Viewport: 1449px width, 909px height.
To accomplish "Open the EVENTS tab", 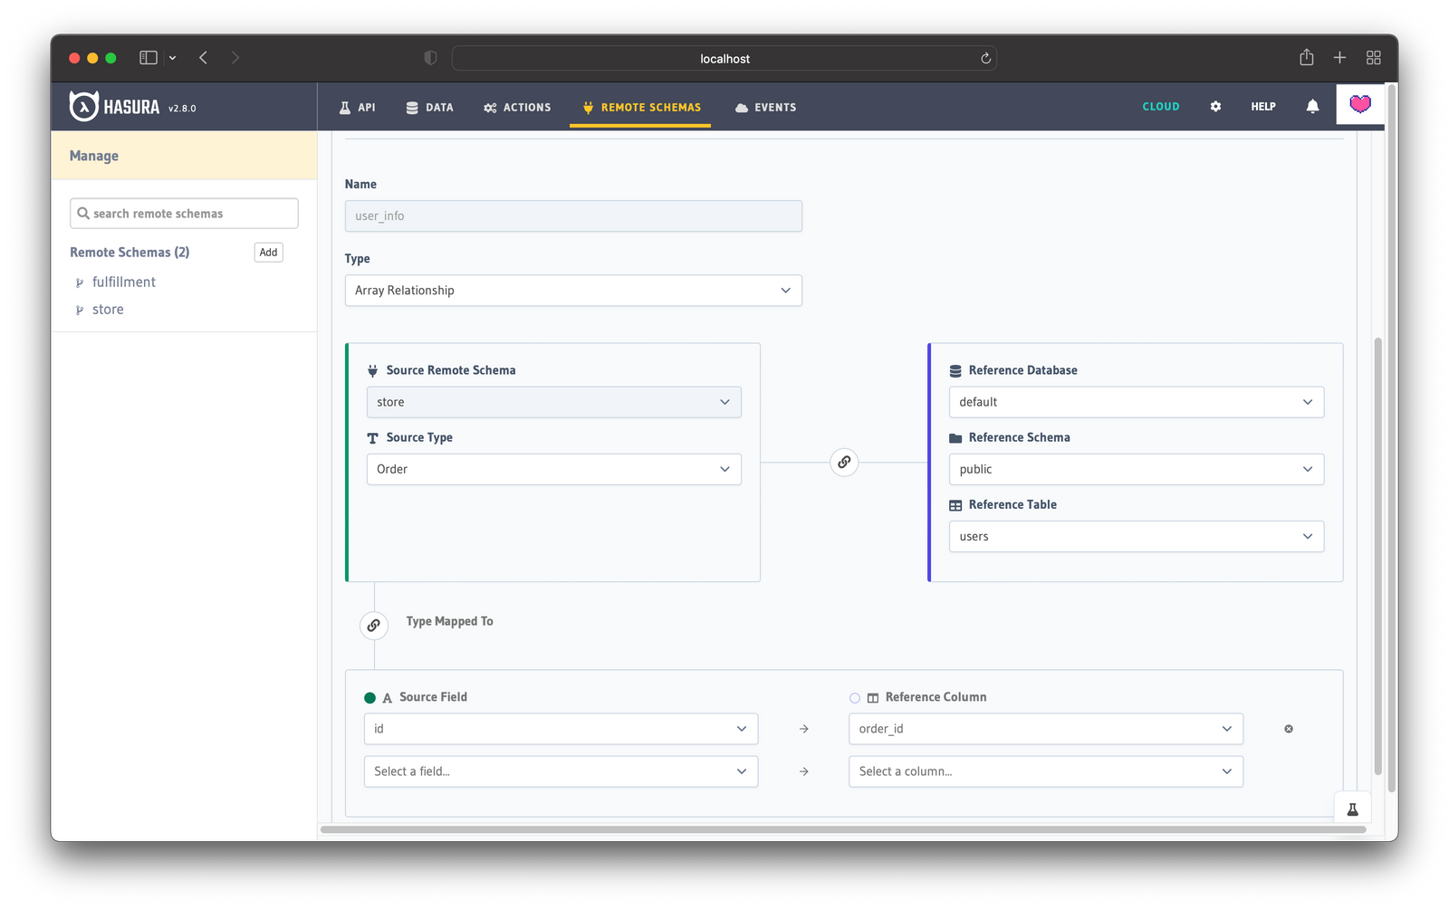I will [765, 107].
